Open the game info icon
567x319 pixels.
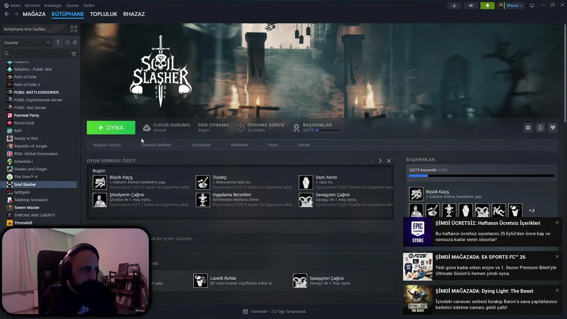[x=540, y=128]
